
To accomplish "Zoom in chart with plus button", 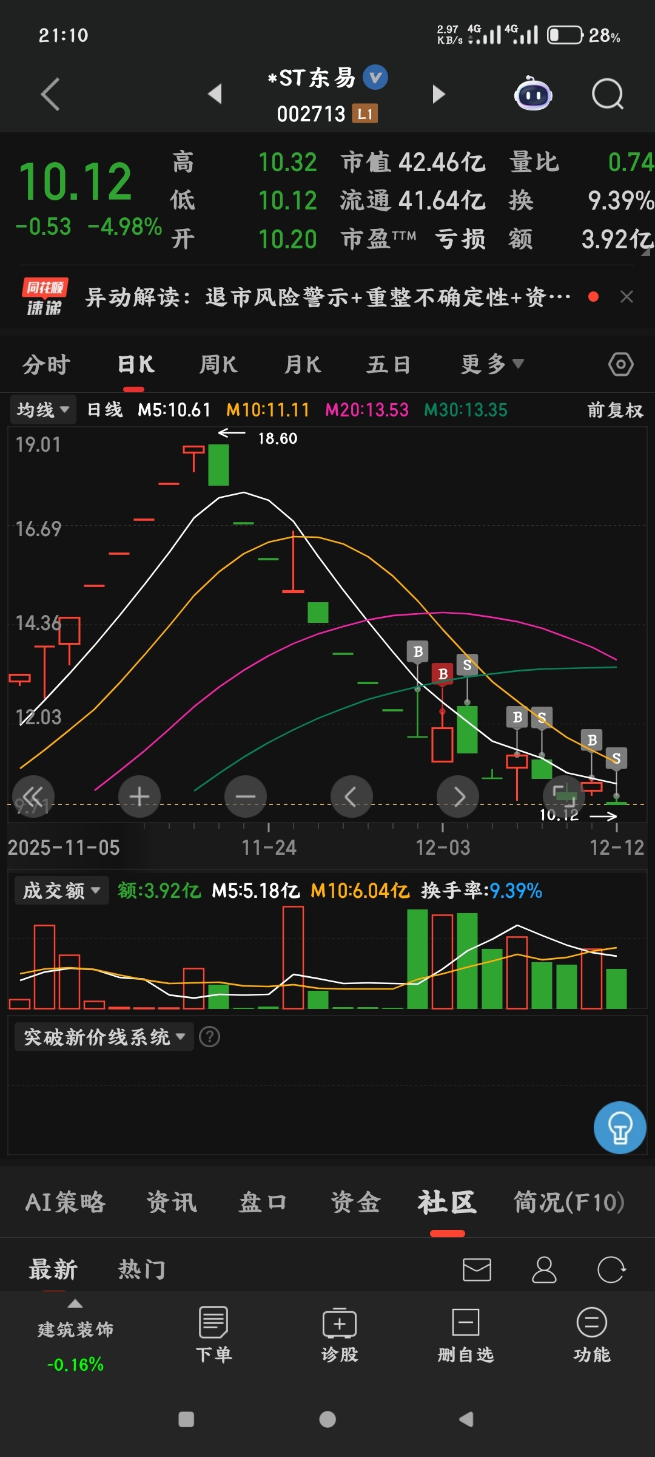I will [139, 796].
